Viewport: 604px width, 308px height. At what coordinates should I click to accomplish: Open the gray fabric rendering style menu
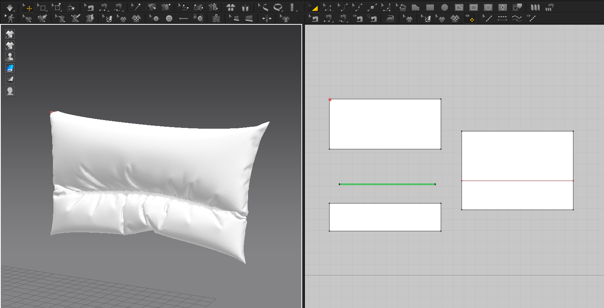click(10, 80)
